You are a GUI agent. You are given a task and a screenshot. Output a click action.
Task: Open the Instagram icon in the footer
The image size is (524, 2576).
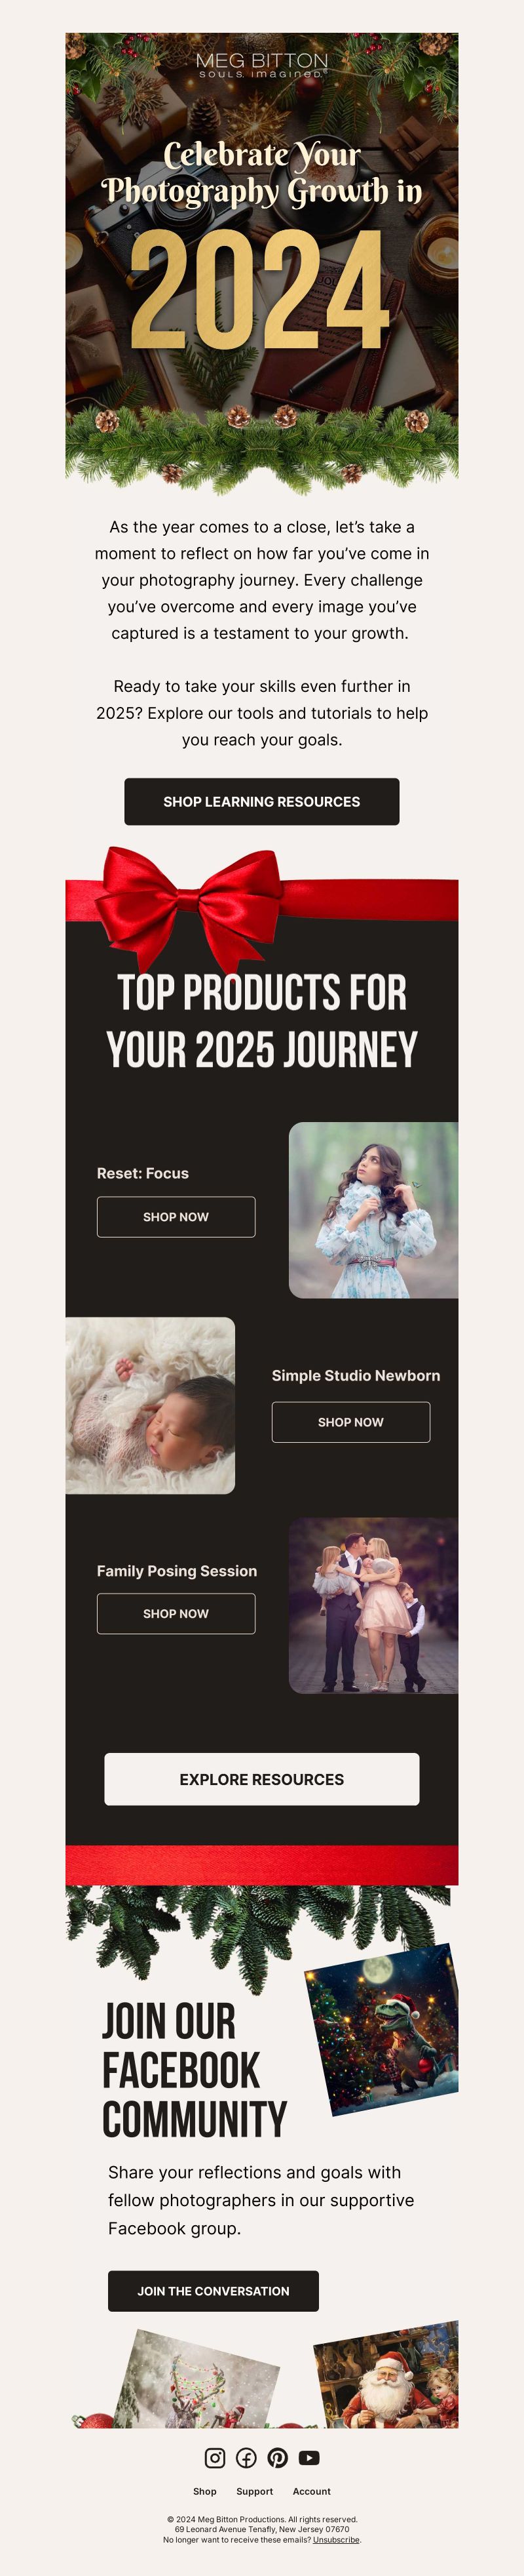pyautogui.click(x=215, y=2457)
